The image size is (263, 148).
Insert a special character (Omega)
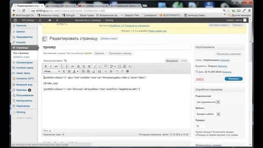99,71
